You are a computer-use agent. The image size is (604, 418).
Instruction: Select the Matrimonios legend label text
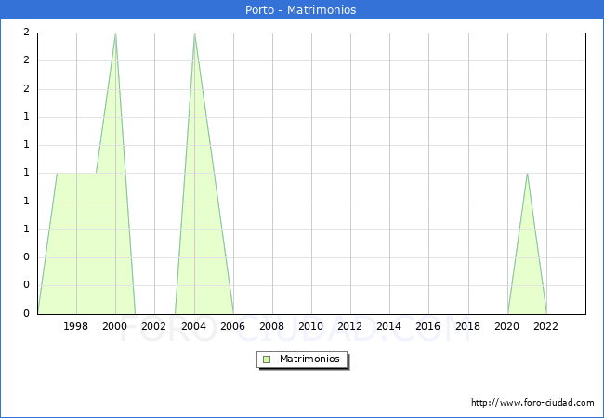point(310,359)
